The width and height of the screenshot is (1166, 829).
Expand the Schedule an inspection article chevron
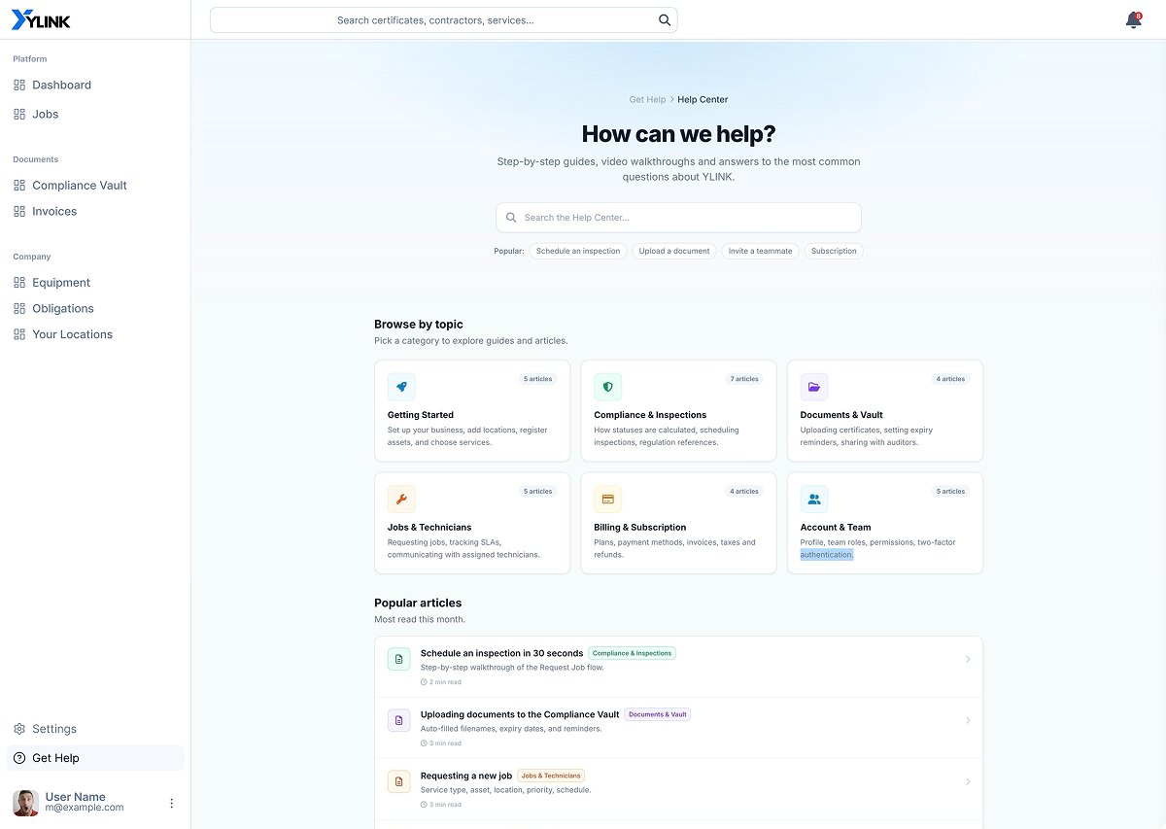tap(968, 660)
